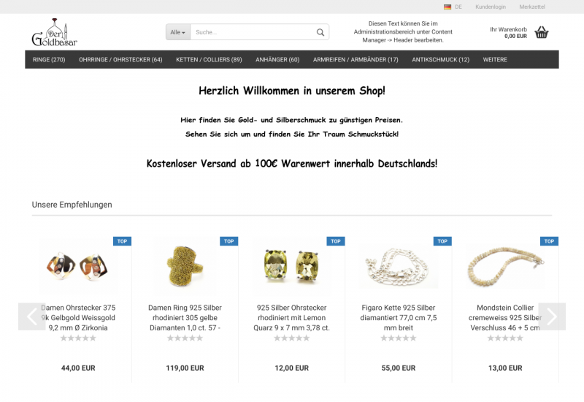Screen dimensions: 584x402
Task: Open the RINGE (270) category
Action: pyautogui.click(x=49, y=60)
